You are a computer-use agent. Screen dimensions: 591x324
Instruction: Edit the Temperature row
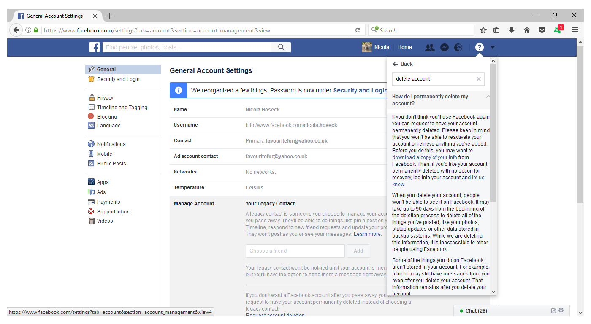[279, 188]
